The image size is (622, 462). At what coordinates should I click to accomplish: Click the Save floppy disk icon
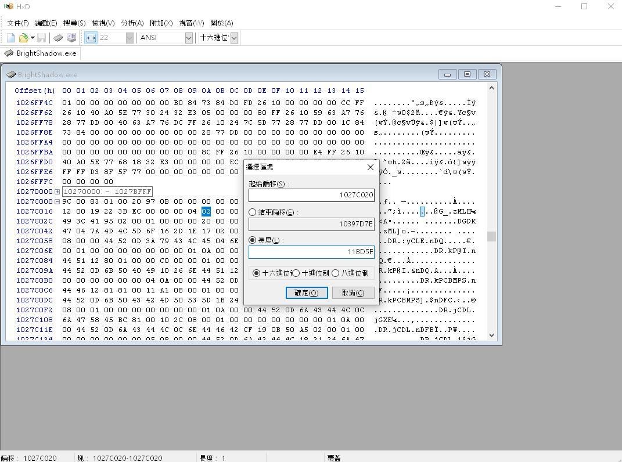pyautogui.click(x=42, y=38)
